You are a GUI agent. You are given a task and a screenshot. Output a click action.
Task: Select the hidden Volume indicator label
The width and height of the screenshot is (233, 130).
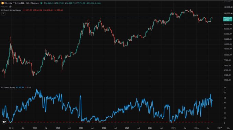click(x=4, y=6)
